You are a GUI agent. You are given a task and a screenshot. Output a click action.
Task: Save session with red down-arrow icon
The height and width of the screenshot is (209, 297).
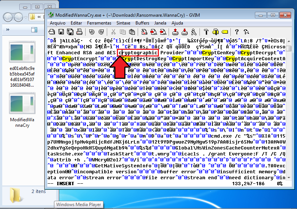[x=185, y=32]
